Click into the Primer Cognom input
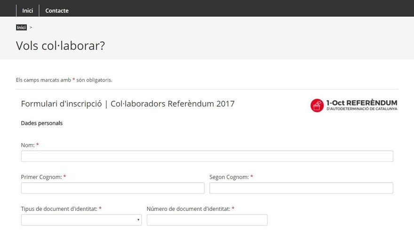This screenshot has width=414, height=233. pyautogui.click(x=112, y=188)
